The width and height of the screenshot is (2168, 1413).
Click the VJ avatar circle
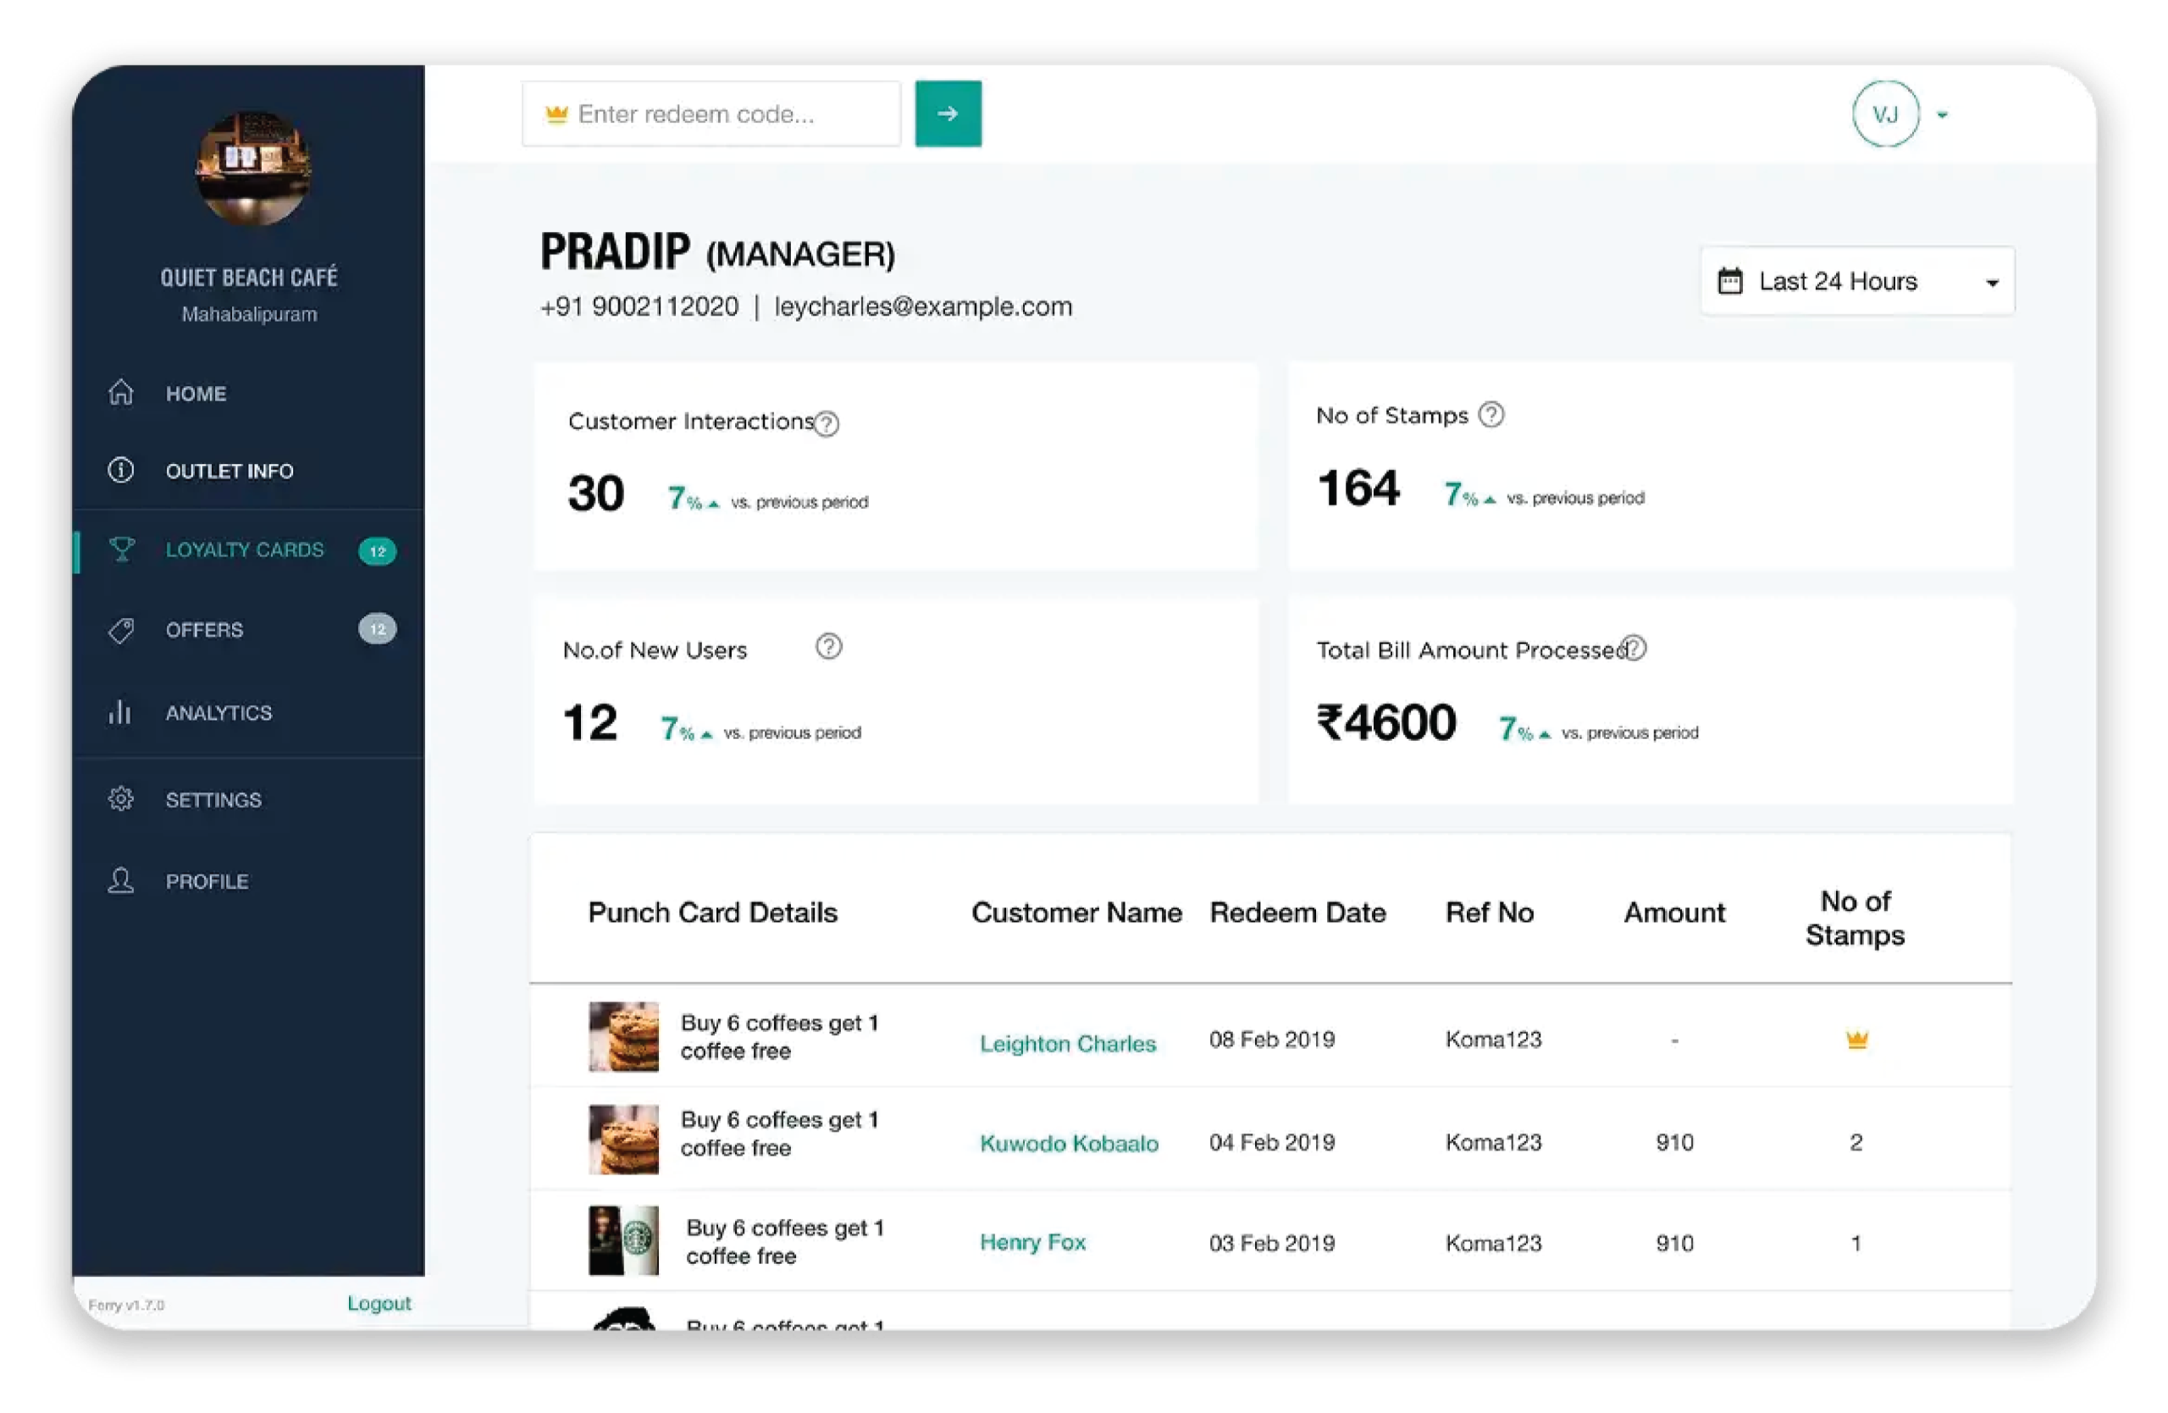click(1884, 114)
